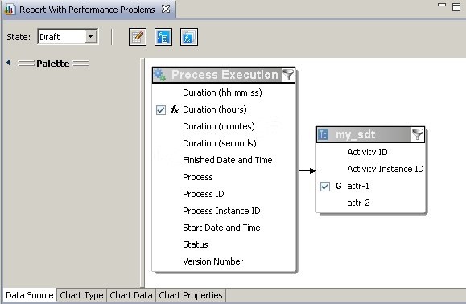Uncheck the Duration (hours) checkbox
The width and height of the screenshot is (466, 304).
pos(161,110)
